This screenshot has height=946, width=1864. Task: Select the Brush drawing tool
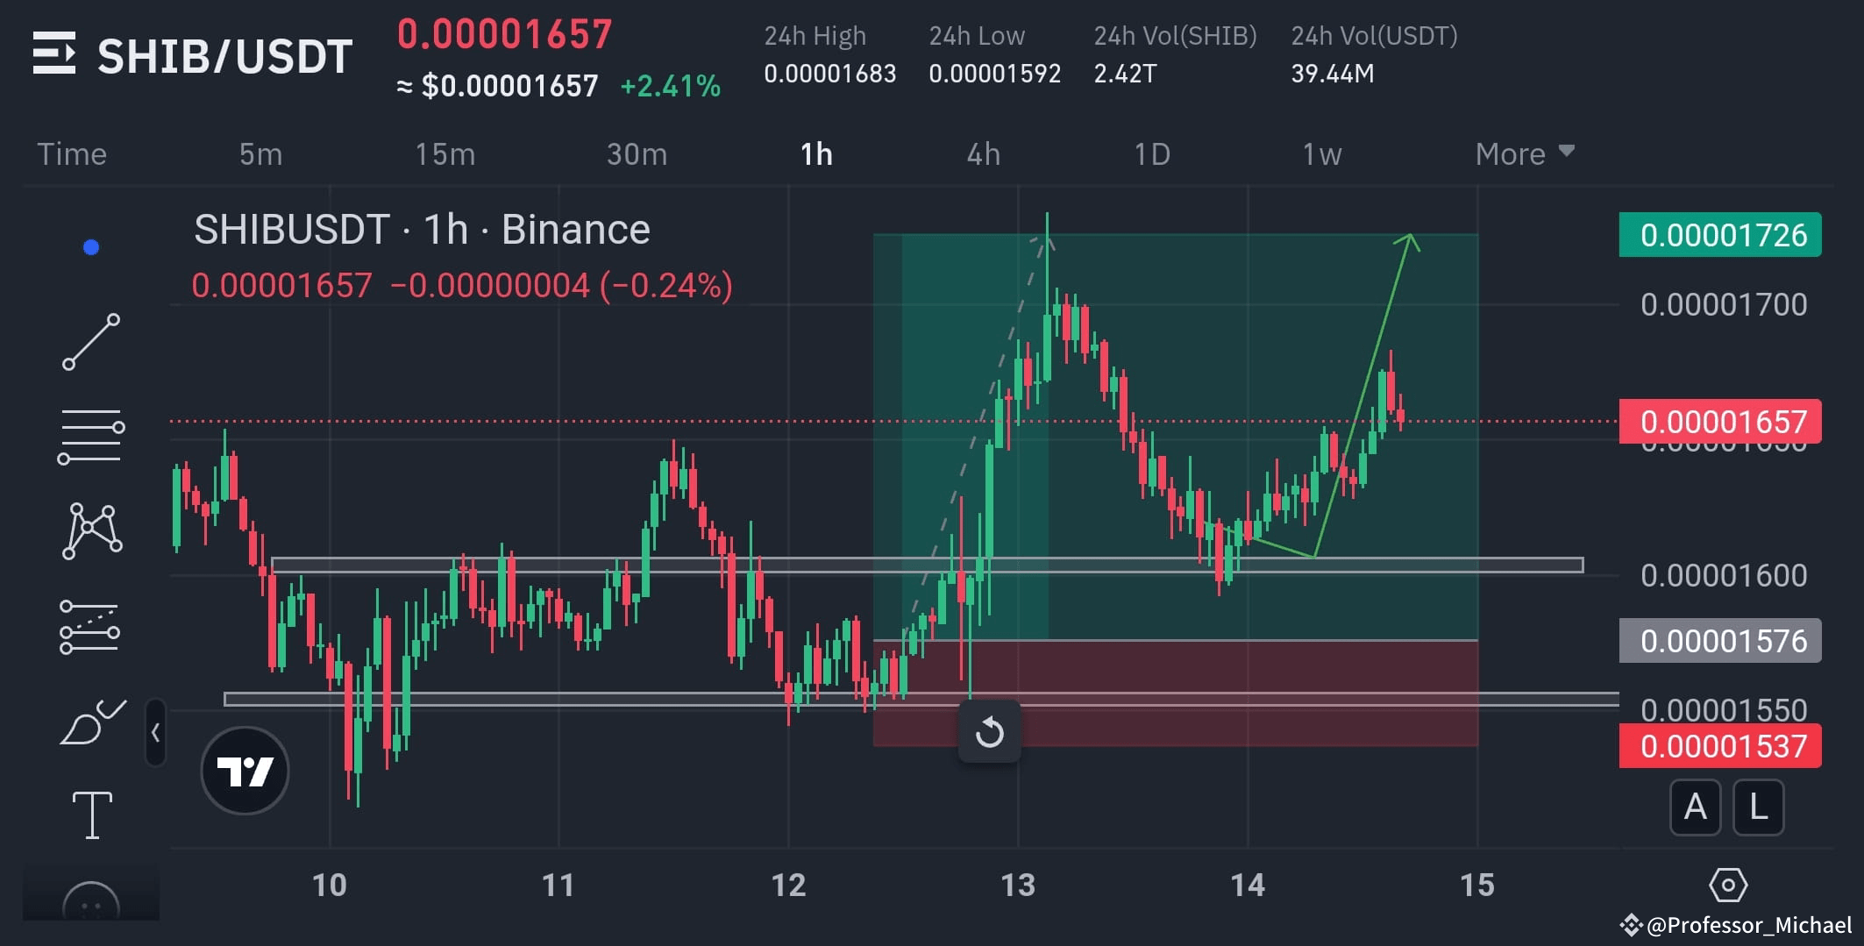[x=91, y=721]
